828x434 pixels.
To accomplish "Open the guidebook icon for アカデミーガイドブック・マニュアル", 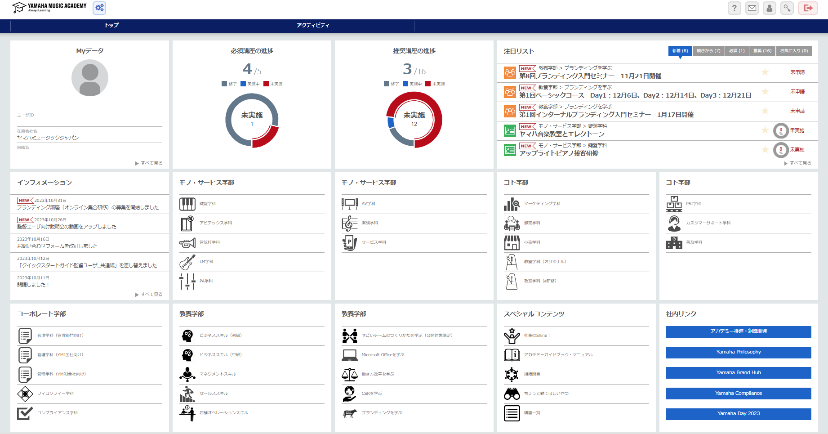I will click(x=512, y=355).
